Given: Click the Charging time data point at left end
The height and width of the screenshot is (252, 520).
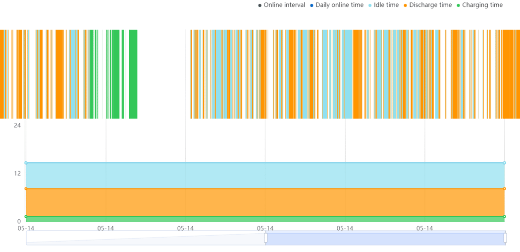Looking at the screenshot, I should point(26,216).
